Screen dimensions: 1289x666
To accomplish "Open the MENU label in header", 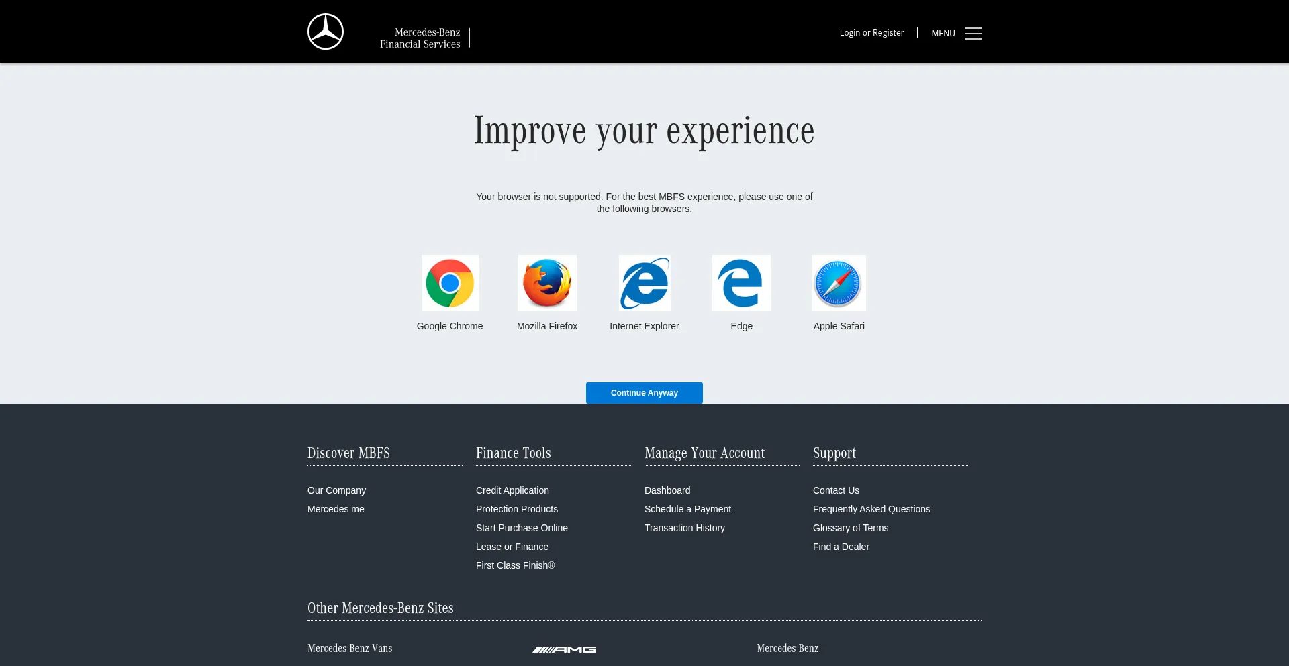I will (943, 34).
